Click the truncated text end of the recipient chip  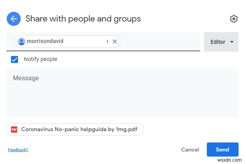[107, 41]
